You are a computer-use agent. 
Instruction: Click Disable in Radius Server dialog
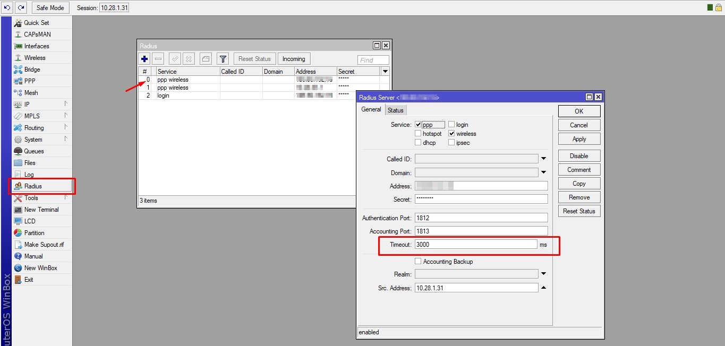579,156
